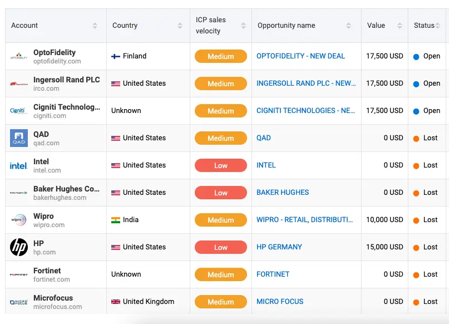Screen dimensions: 449x324
Task: Open the INTEL opportunity link
Action: (x=266, y=165)
